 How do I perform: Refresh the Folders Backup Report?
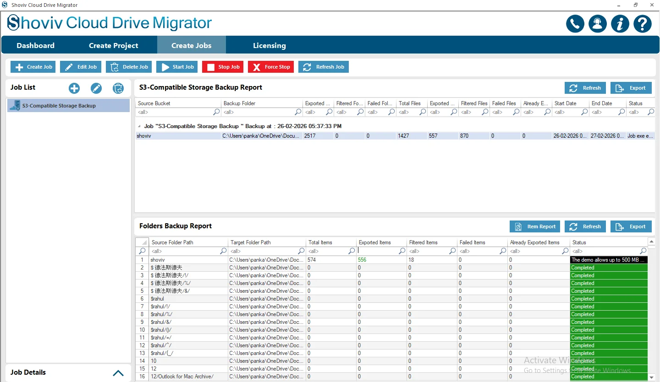(585, 226)
